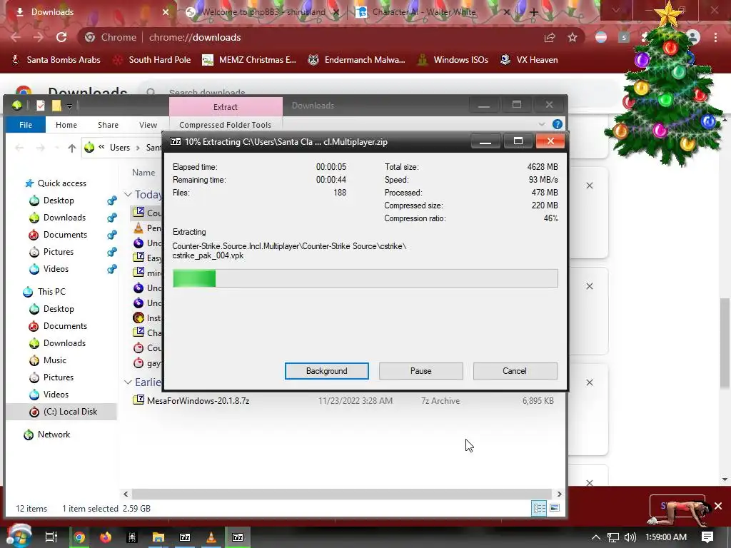
Task: Select (C:) Local Disk in the navigation pane
Action: coord(70,412)
